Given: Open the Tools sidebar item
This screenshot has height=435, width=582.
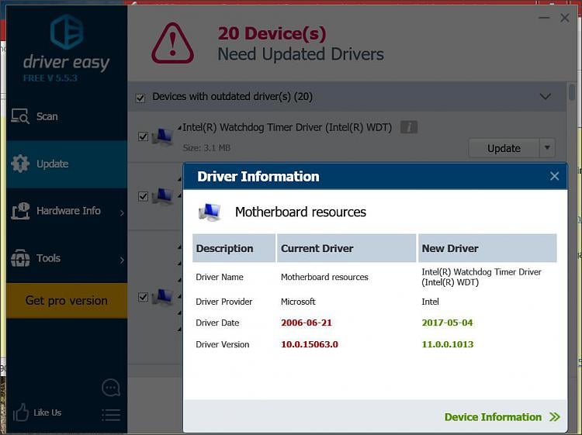Looking at the screenshot, I should 67,258.
